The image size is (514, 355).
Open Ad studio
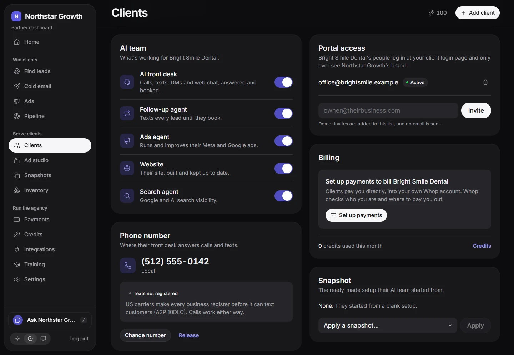point(50,160)
